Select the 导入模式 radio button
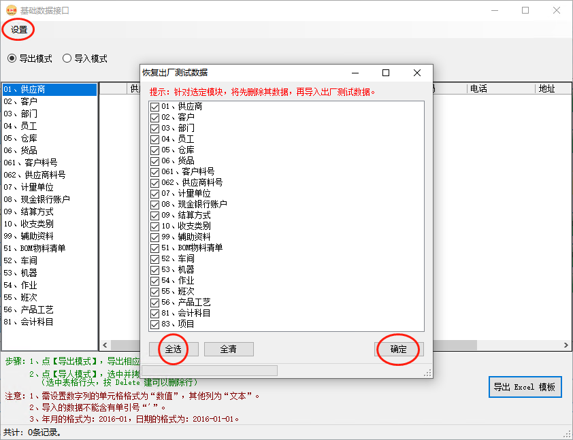 [x=67, y=58]
